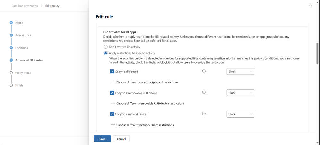Close the Edit rule panel
The image size is (320, 145).
311,5
